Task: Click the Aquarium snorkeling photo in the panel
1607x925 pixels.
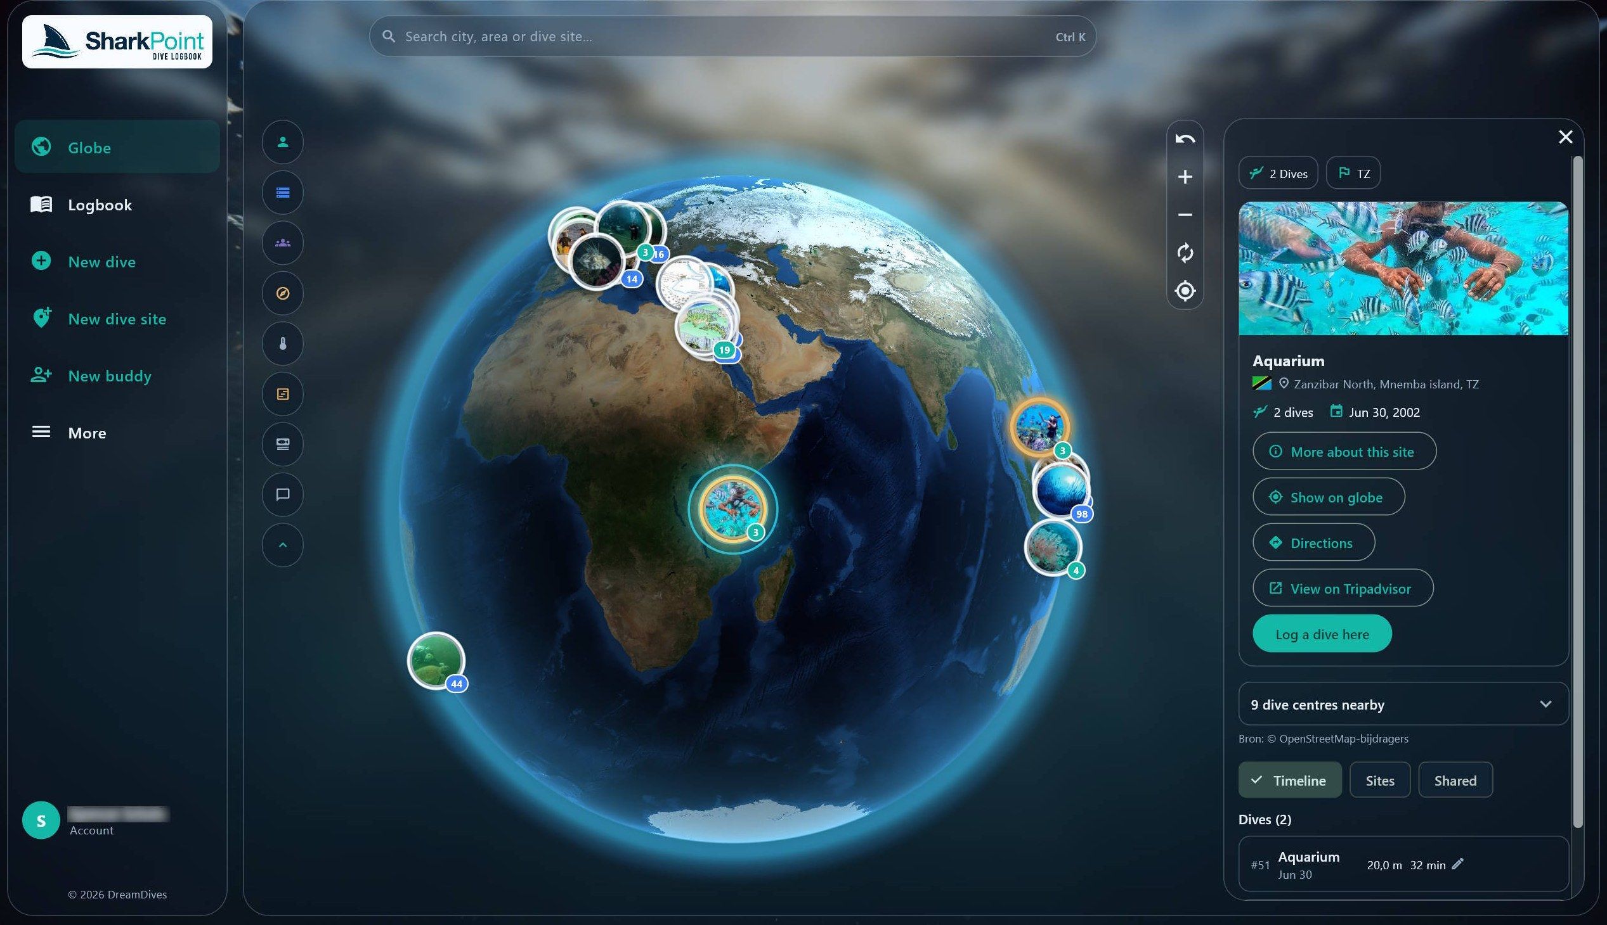Action: pos(1403,268)
